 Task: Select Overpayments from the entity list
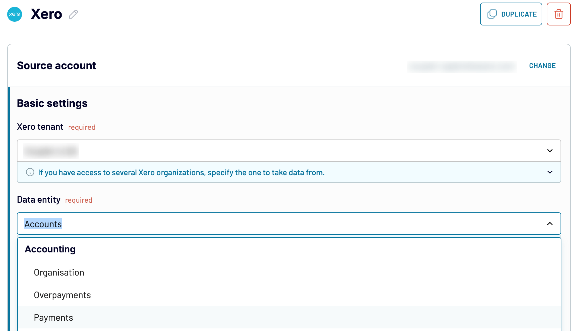click(x=289, y=295)
